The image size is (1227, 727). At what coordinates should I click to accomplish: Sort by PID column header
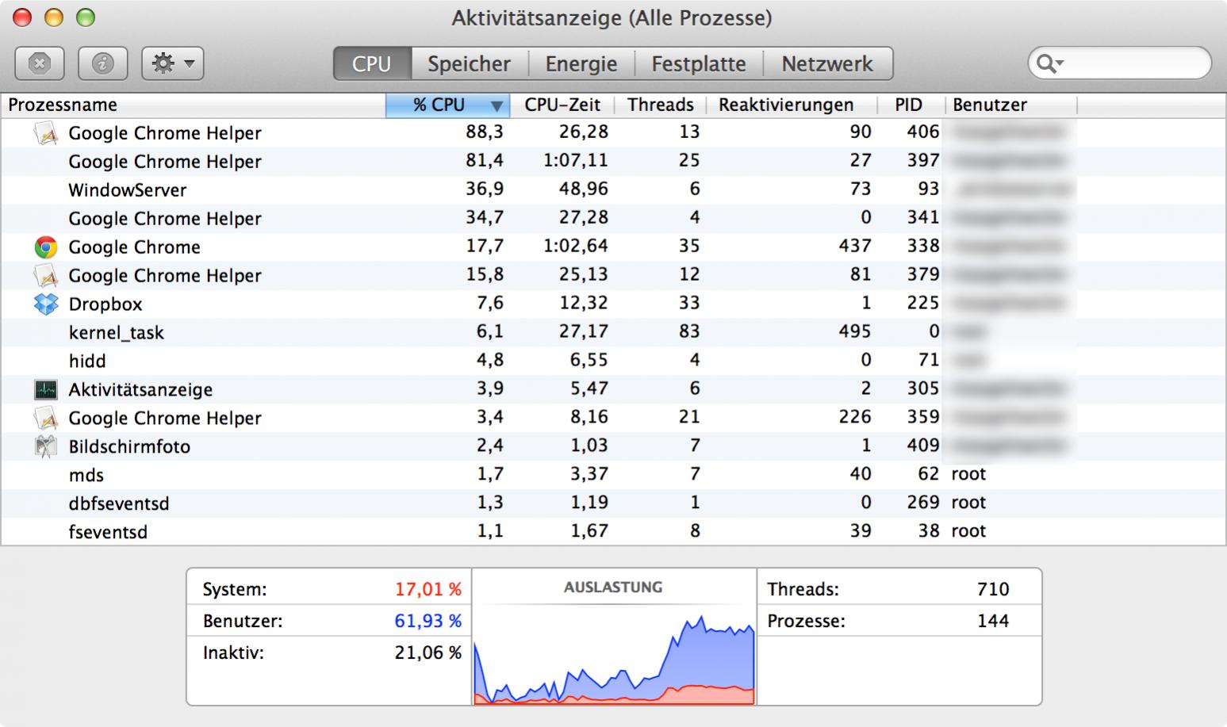tap(911, 105)
